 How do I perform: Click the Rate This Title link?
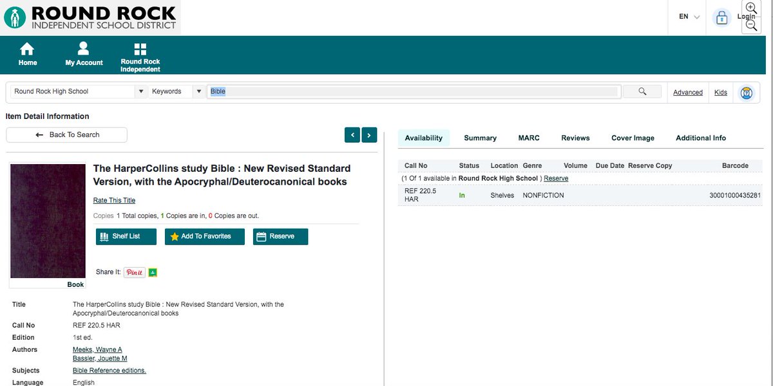click(x=114, y=201)
